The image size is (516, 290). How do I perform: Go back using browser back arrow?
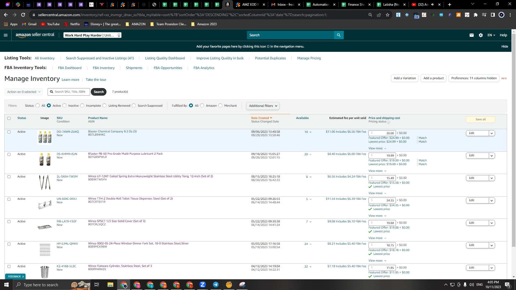6,15
